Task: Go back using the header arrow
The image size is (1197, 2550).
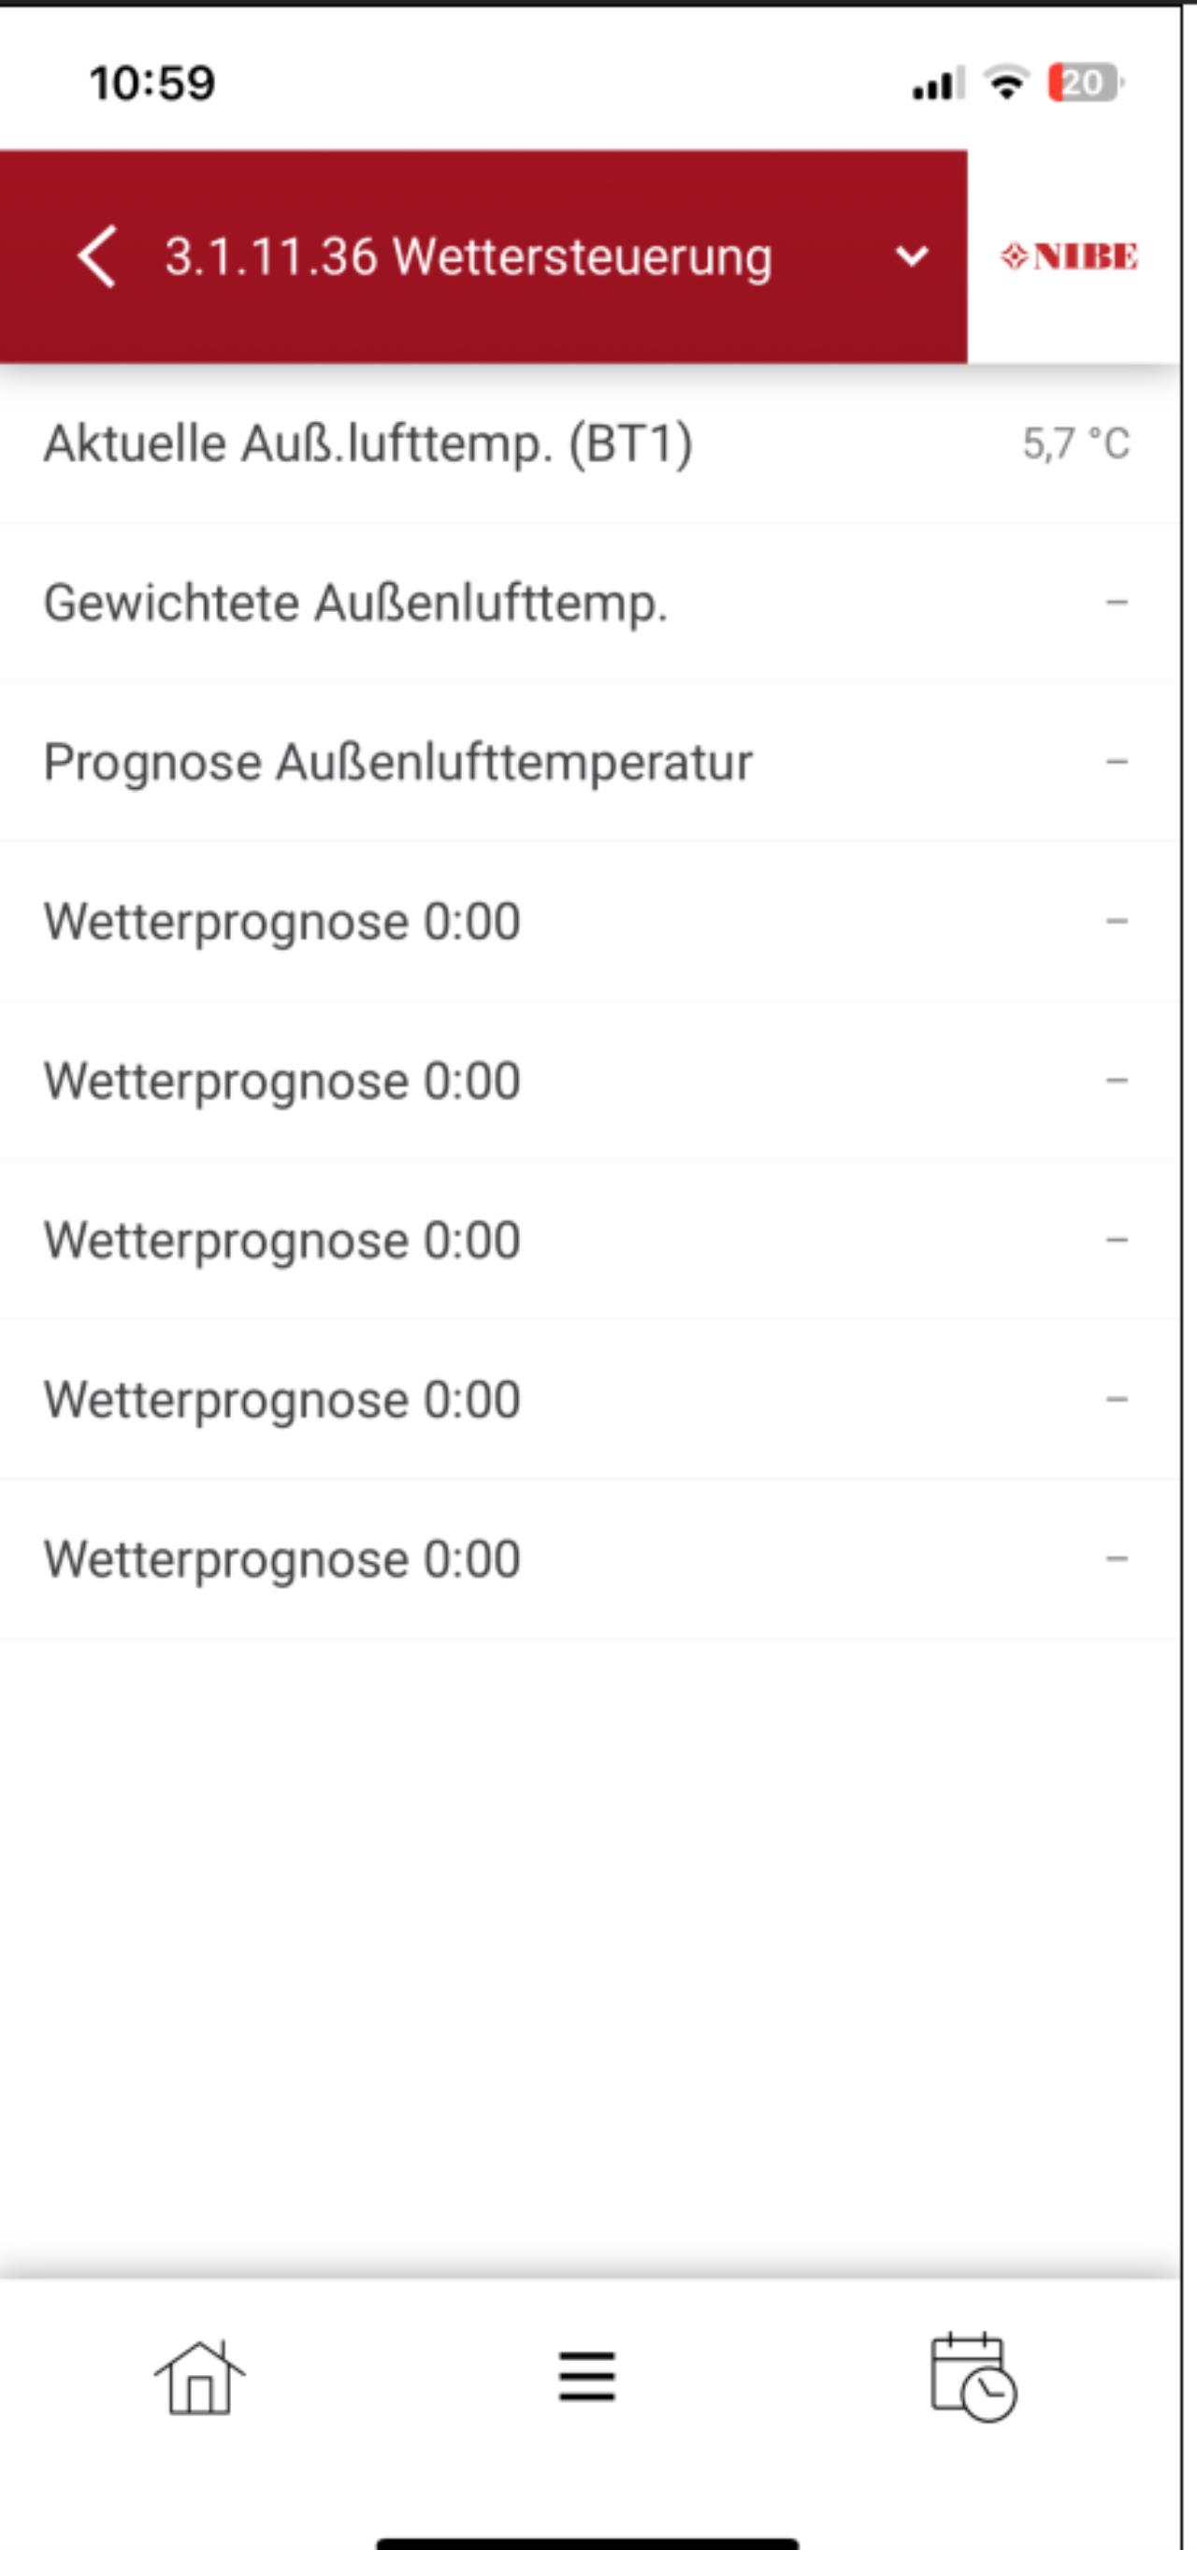Action: (x=97, y=256)
